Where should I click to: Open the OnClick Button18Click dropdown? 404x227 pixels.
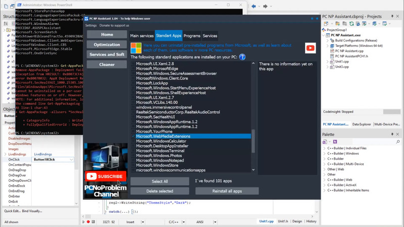coord(70,159)
